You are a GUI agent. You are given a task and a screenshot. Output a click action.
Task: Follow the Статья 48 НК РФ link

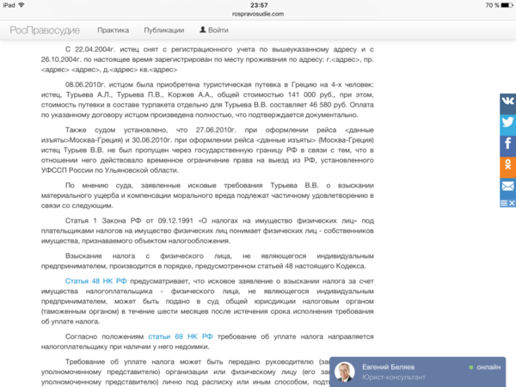point(95,280)
